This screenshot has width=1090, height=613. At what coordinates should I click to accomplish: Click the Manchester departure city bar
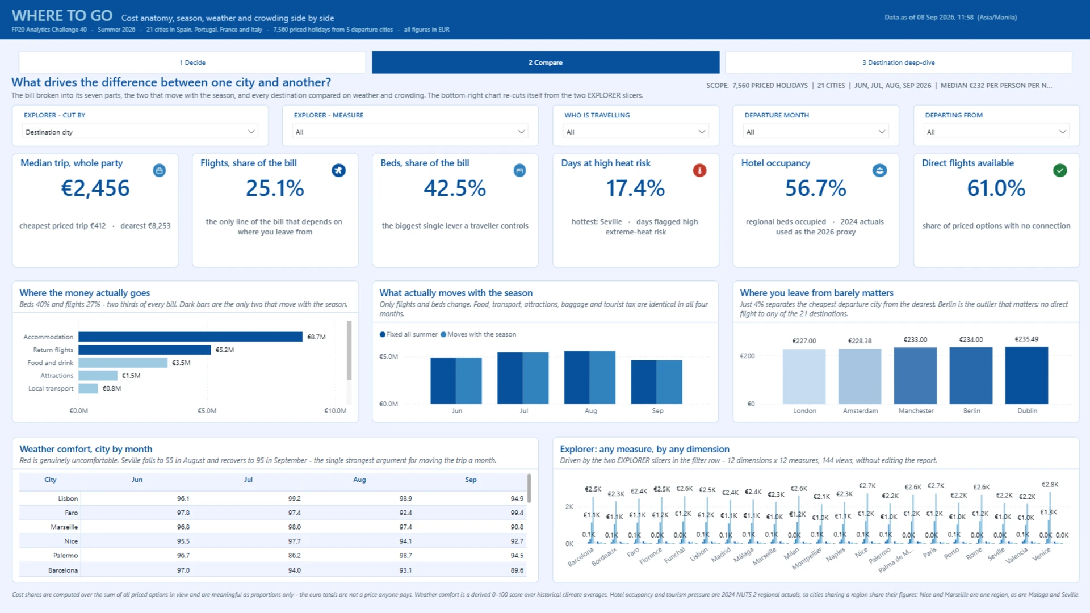point(916,376)
